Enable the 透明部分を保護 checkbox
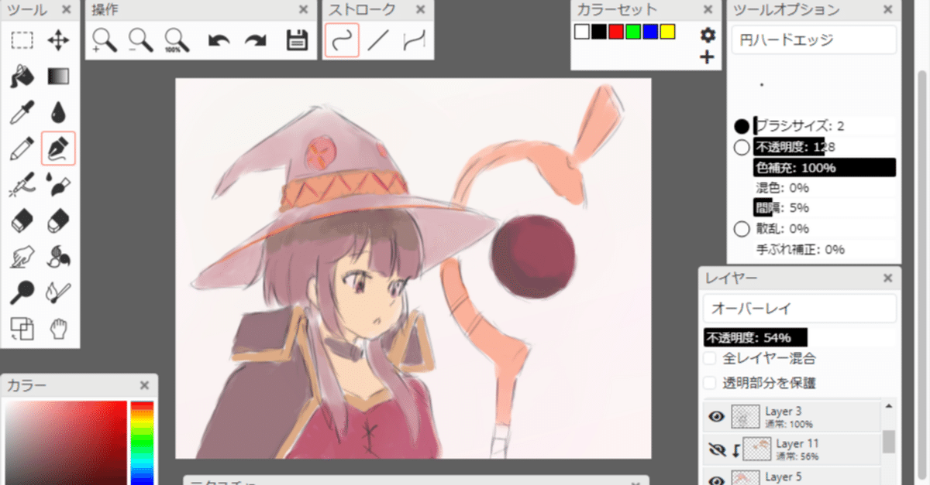Viewport: 930px width, 485px height. click(x=709, y=383)
